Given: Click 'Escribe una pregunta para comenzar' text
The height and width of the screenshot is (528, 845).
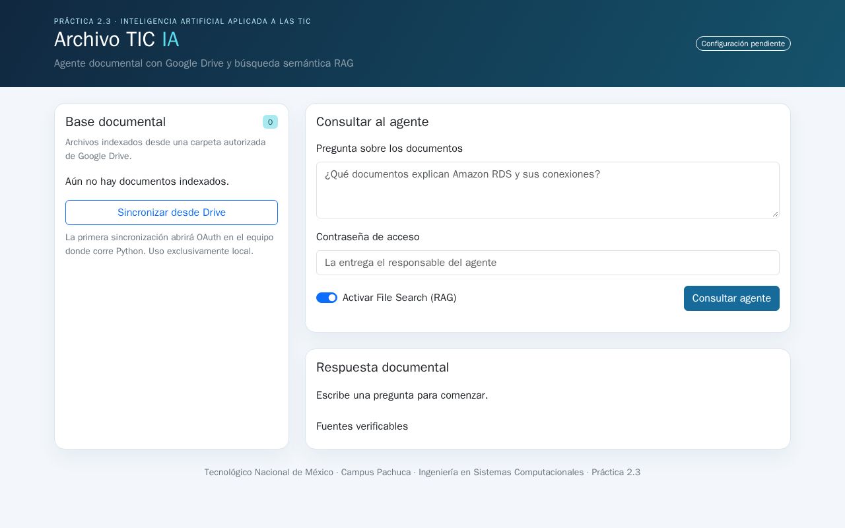Looking at the screenshot, I should coord(402,395).
